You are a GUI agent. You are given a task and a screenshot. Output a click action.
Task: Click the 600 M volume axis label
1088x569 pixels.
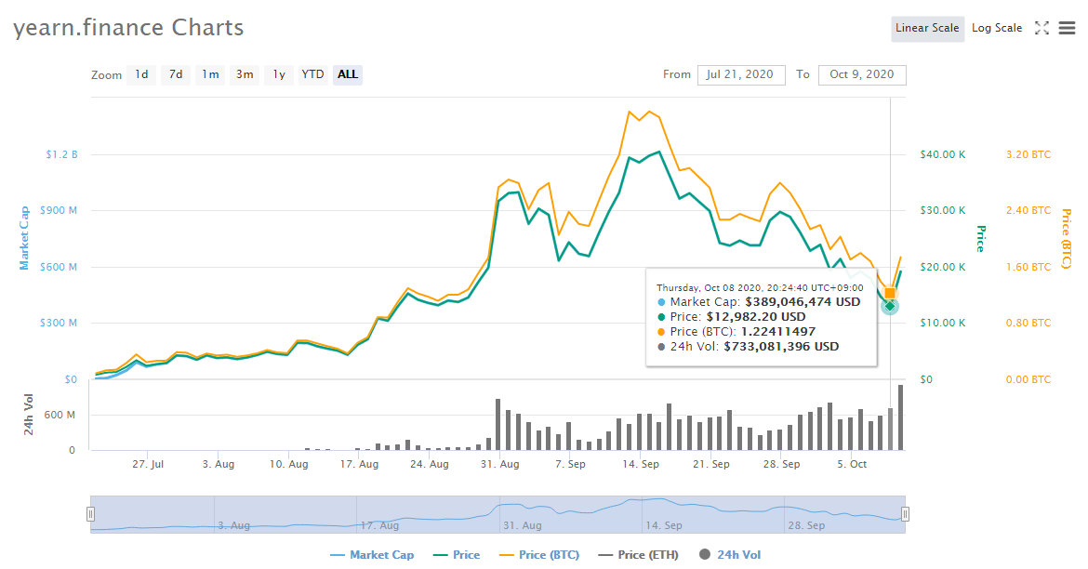coord(60,415)
